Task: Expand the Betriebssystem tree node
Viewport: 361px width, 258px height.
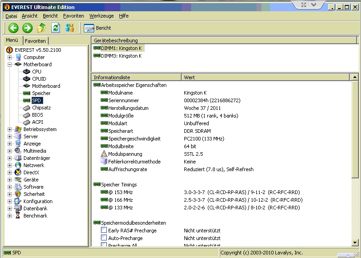Action: 9,129
